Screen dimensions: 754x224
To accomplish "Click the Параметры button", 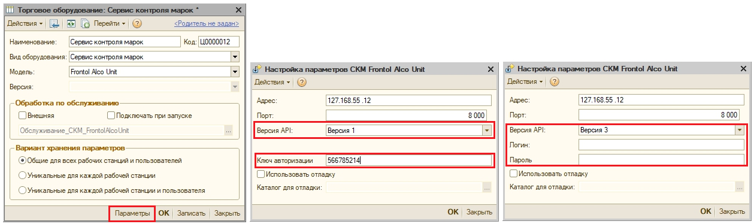I will coord(132,213).
